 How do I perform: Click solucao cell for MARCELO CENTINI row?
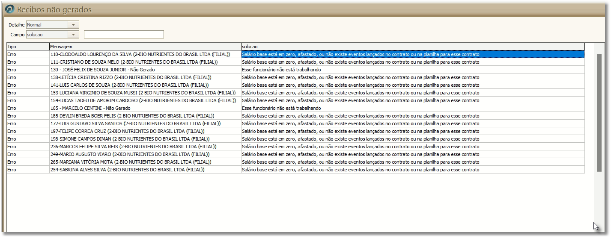coord(413,108)
